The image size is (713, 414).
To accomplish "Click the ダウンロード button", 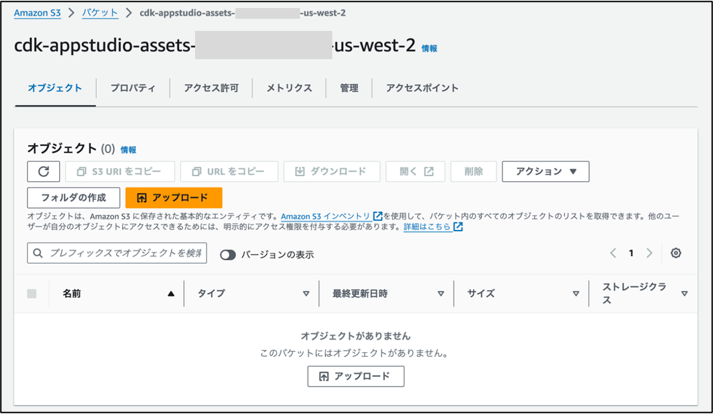I will click(332, 171).
